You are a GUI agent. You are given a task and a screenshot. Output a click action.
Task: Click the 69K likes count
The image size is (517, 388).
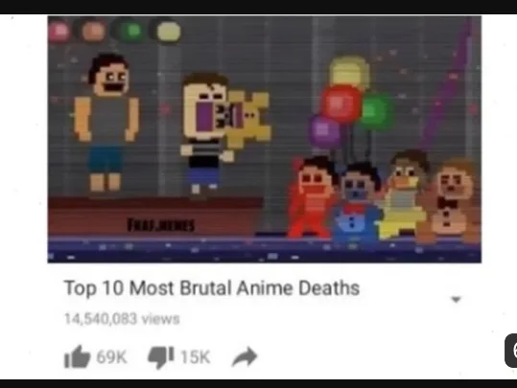(x=112, y=357)
